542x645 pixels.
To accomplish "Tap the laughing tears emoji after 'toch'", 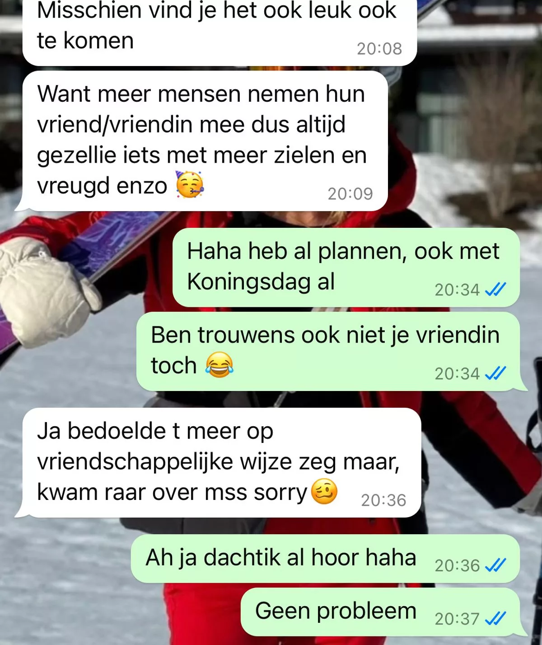I will (220, 365).
